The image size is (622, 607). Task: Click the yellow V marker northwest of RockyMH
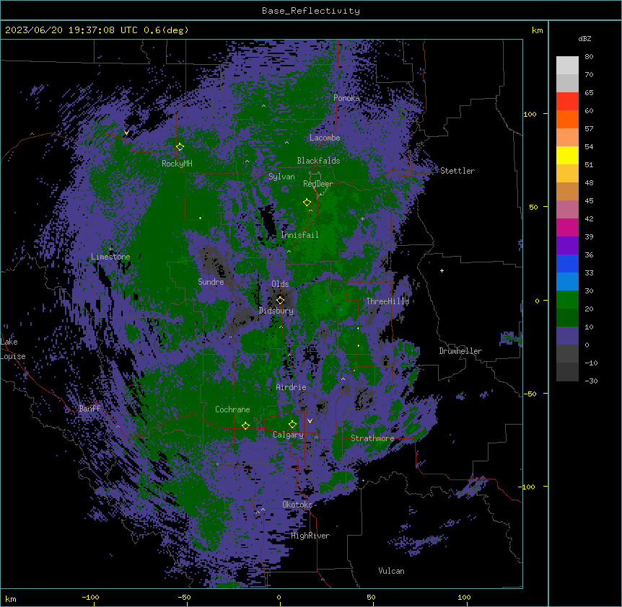coord(126,133)
